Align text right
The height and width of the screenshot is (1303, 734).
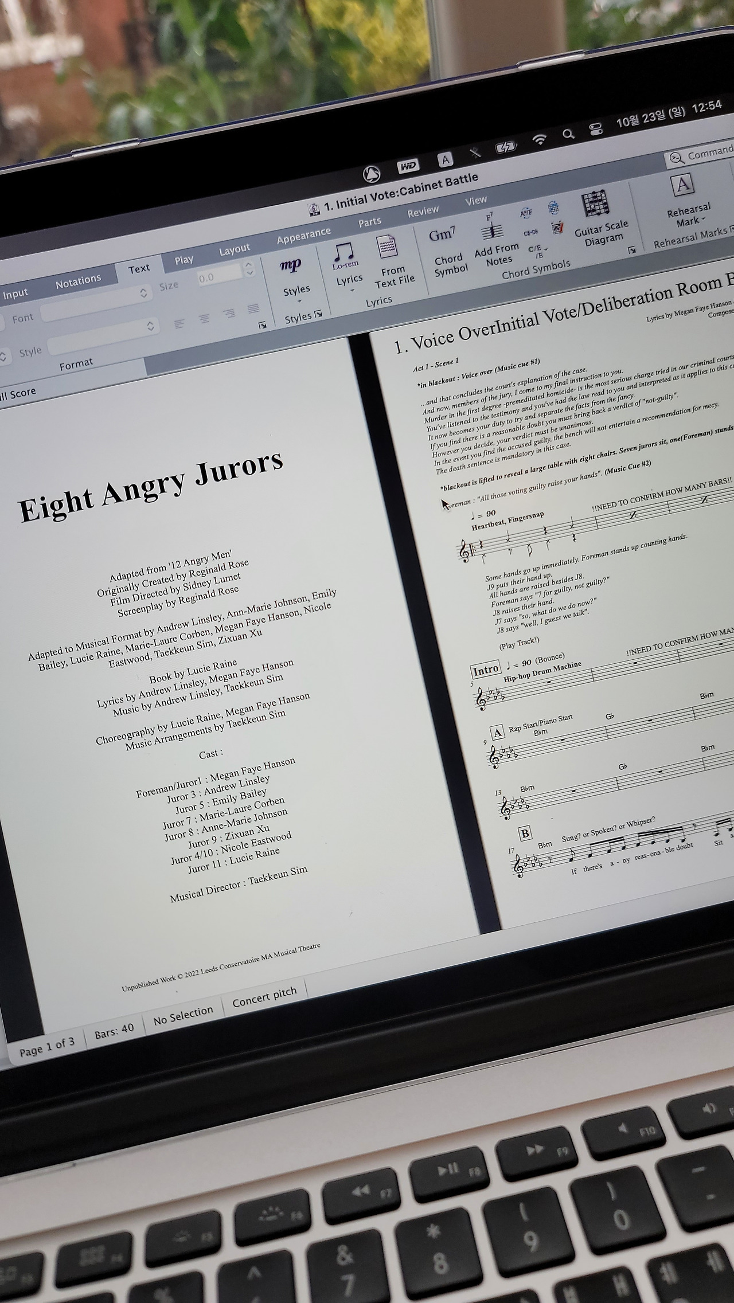229,313
